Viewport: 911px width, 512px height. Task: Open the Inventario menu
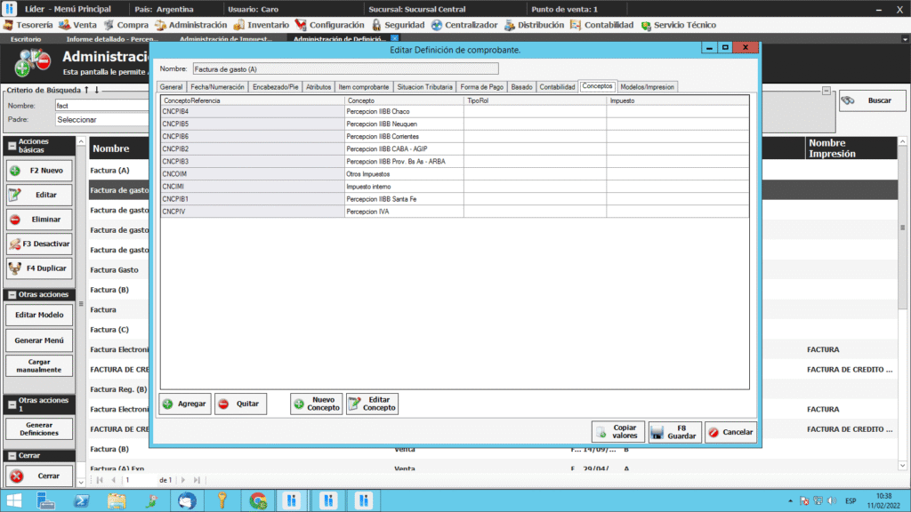click(263, 25)
